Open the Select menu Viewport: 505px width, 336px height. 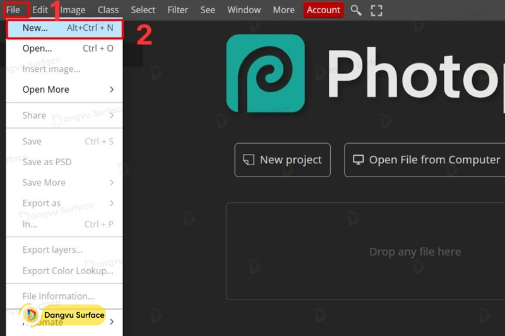(x=143, y=10)
